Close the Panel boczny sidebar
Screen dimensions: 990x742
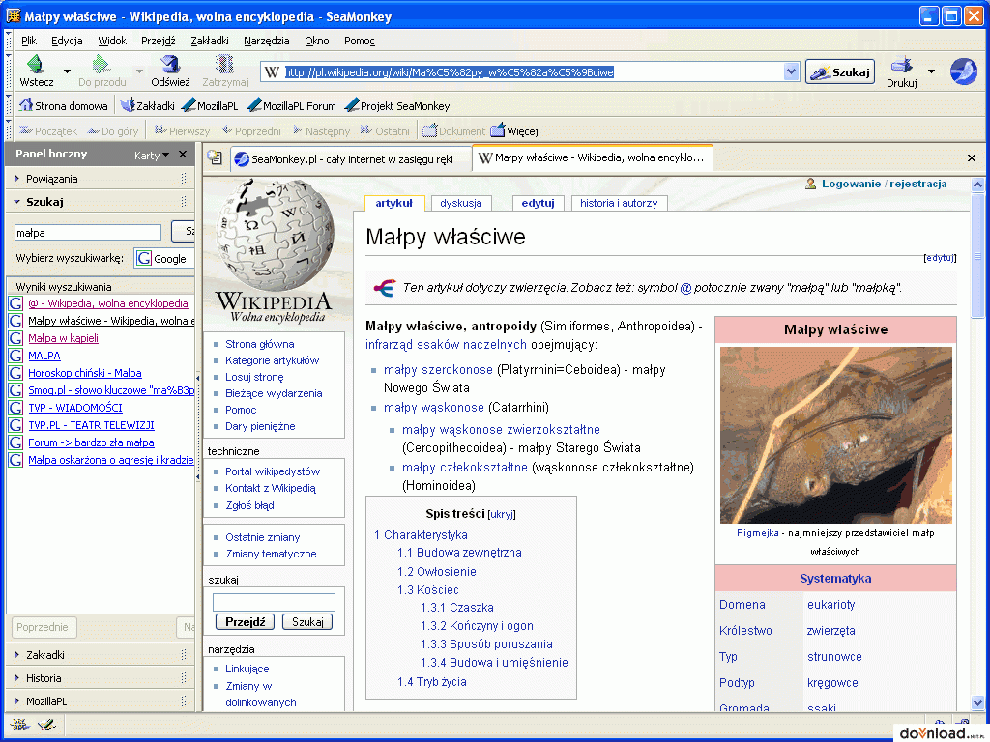183,155
